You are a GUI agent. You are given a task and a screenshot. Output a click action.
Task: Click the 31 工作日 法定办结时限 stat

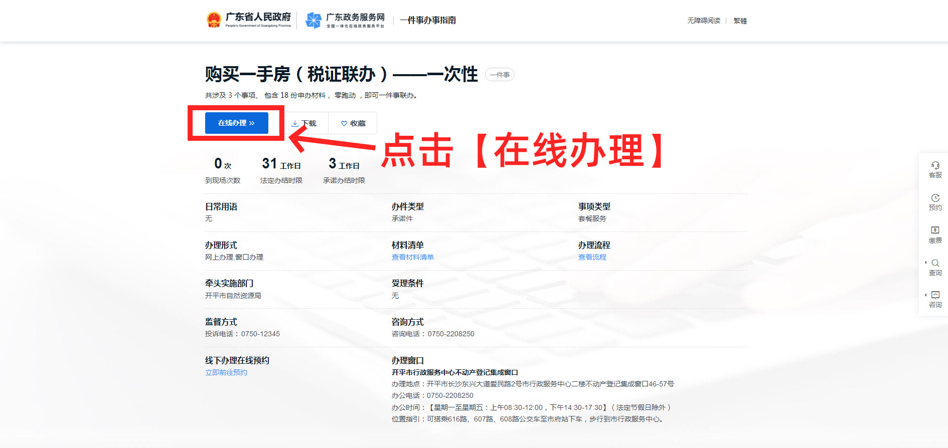(x=281, y=170)
